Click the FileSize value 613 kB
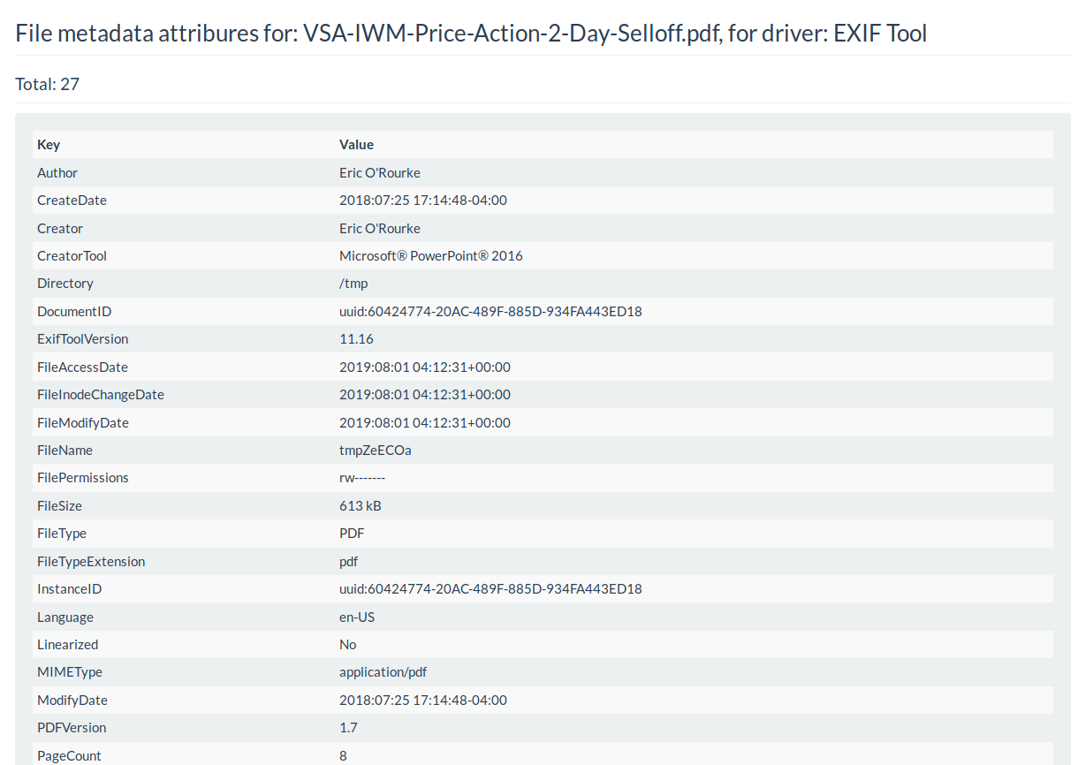 pos(361,506)
